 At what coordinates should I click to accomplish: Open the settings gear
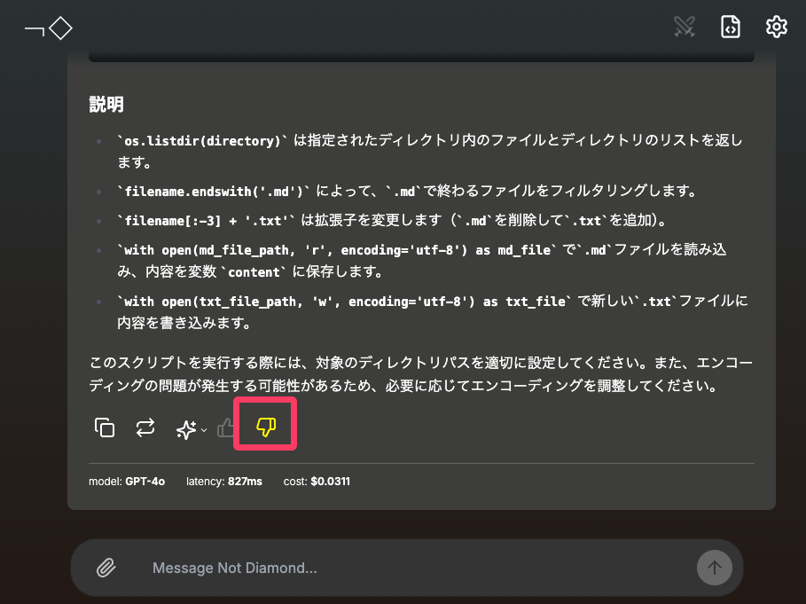tap(776, 27)
